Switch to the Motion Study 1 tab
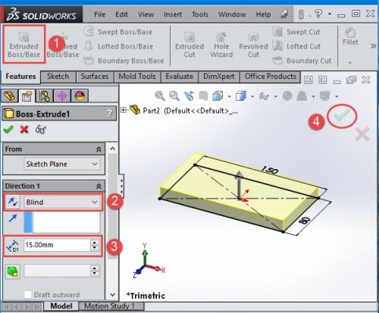The image size is (379, 313). (x=109, y=306)
